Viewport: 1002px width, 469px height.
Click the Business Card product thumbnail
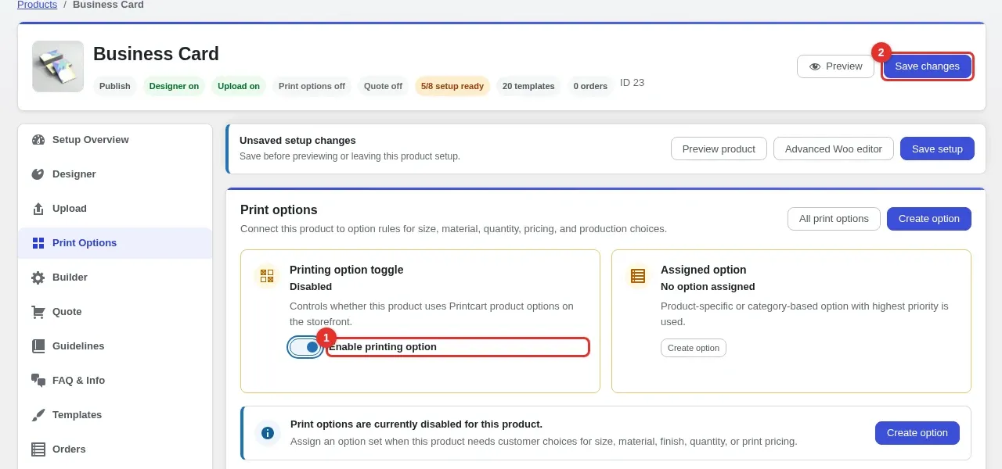pyautogui.click(x=58, y=66)
